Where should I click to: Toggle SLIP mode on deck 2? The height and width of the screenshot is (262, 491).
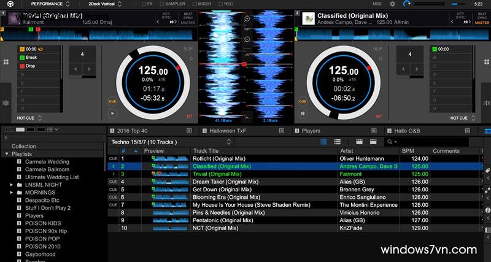pyautogui.click(x=377, y=49)
